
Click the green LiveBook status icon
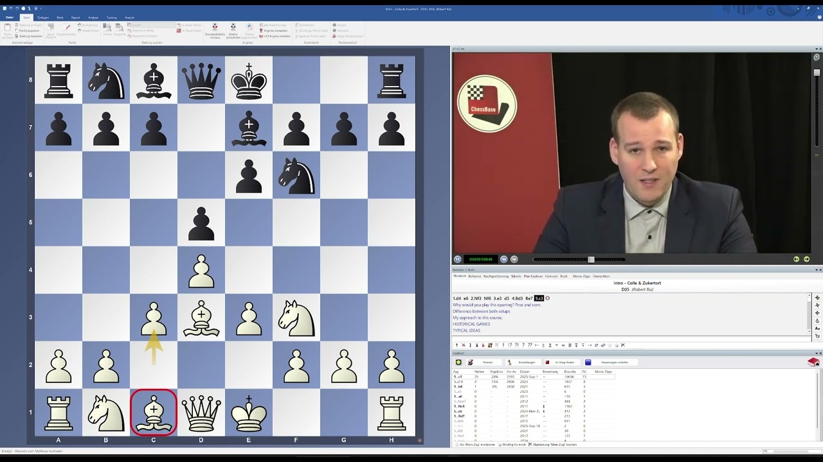pos(458,362)
